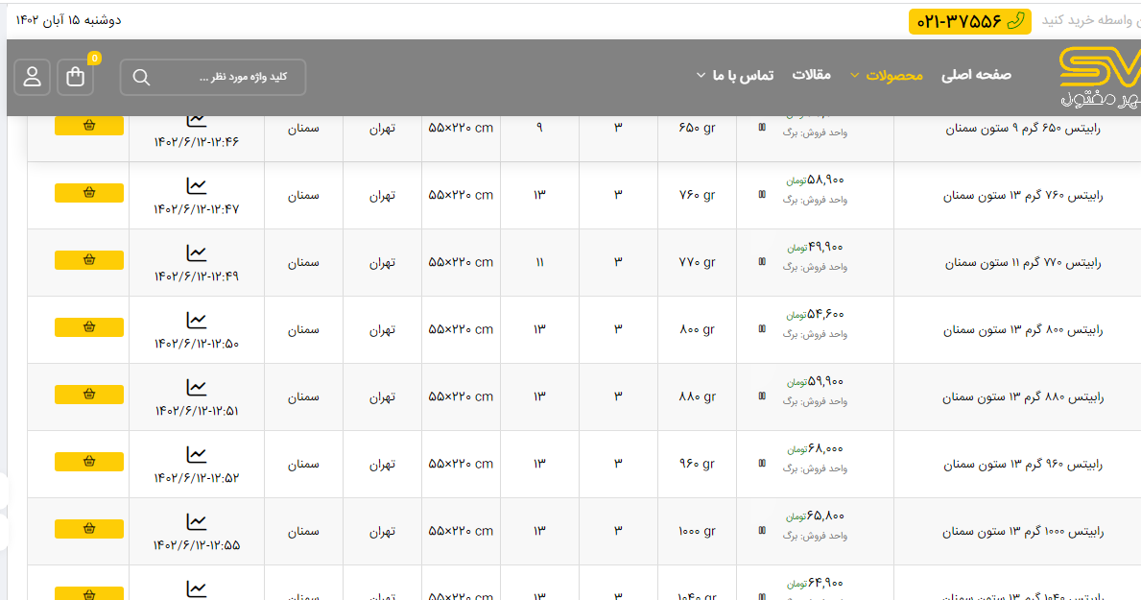Click the Sepehr Maftool SV logo
The image size is (1141, 600).
(x=1100, y=77)
